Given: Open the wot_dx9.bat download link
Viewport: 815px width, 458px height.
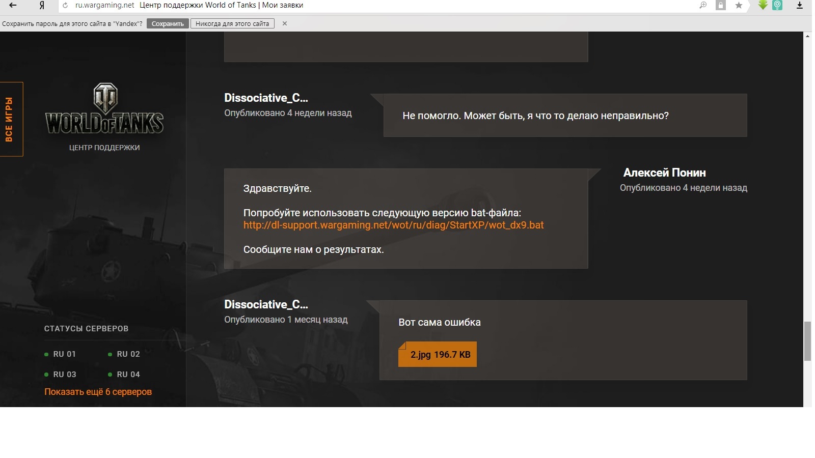Looking at the screenshot, I should (x=394, y=225).
